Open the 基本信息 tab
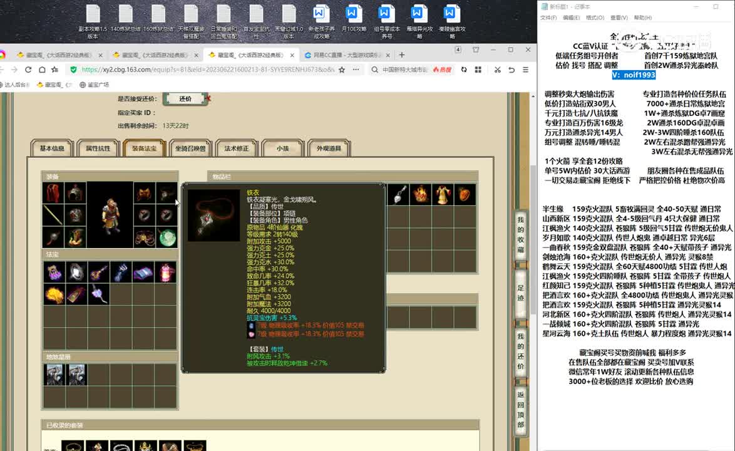735x451 pixels. click(52, 148)
